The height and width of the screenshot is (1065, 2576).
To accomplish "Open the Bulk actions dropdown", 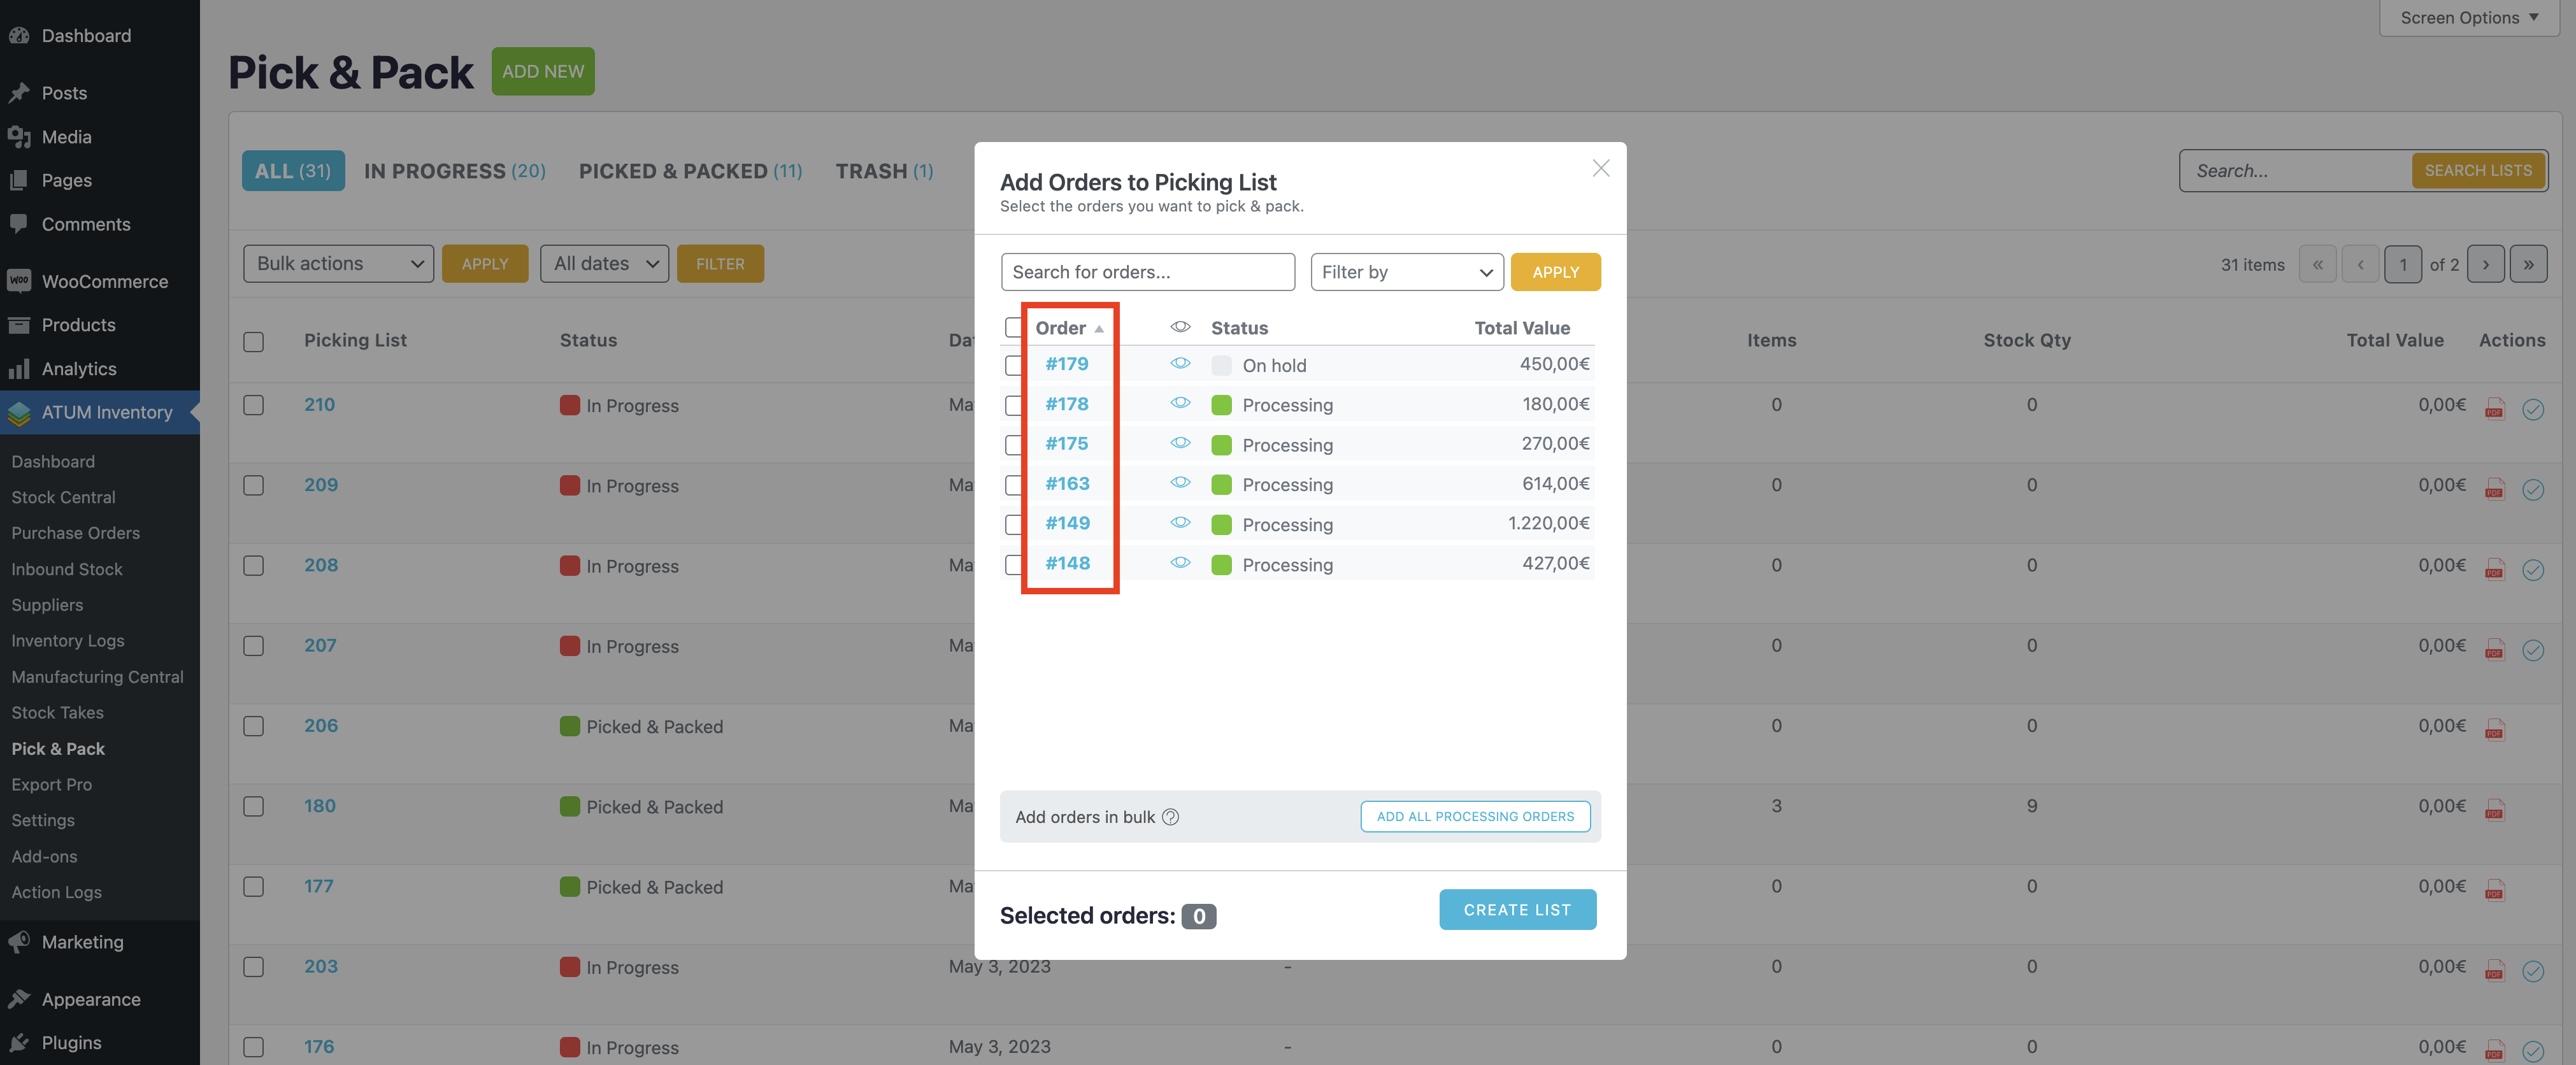I will [338, 264].
